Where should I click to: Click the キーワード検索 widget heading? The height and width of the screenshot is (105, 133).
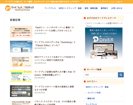click(x=94, y=69)
